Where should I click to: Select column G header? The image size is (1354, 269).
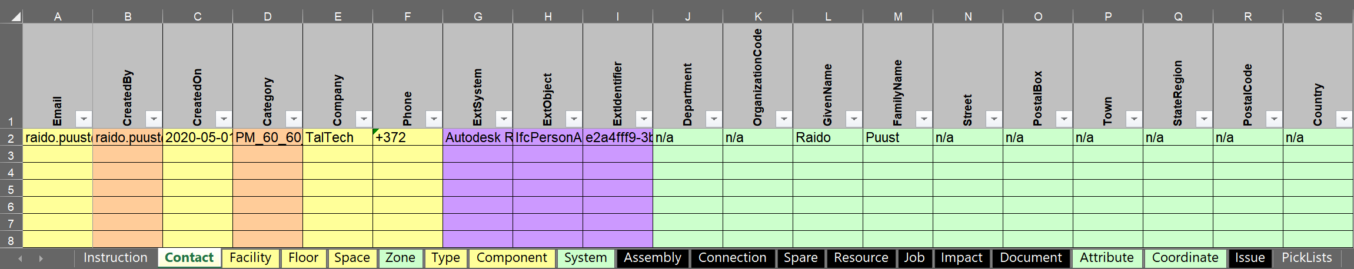(478, 16)
